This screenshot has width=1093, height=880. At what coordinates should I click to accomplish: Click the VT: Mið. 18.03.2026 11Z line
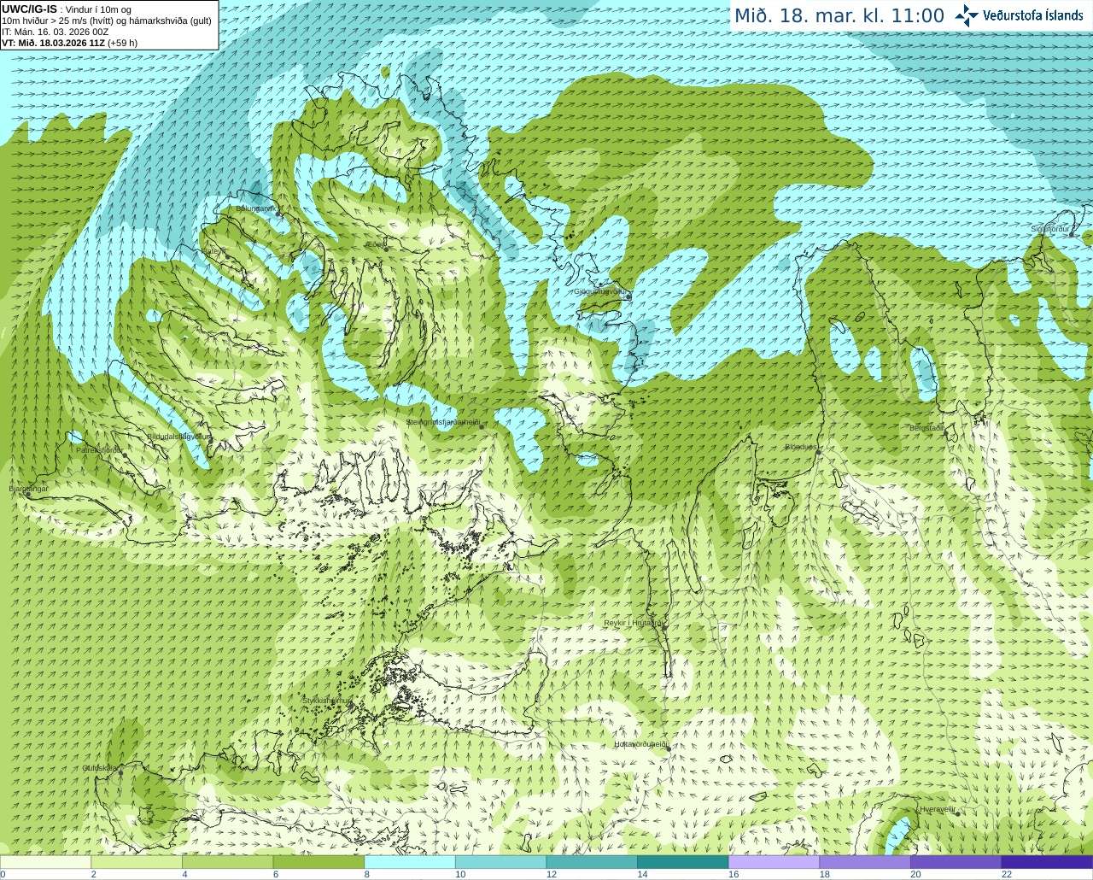click(x=69, y=43)
